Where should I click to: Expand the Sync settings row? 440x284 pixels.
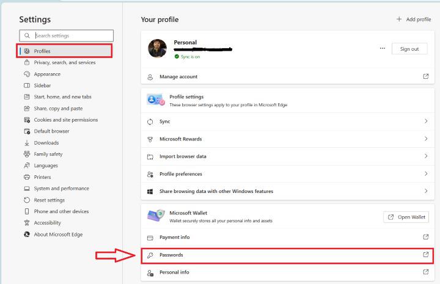pos(426,122)
